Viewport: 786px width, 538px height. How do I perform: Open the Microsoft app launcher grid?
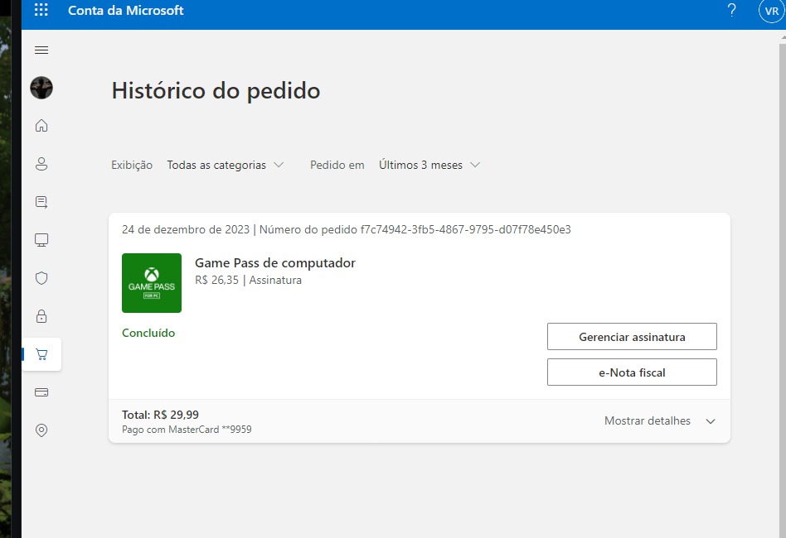[x=41, y=11]
